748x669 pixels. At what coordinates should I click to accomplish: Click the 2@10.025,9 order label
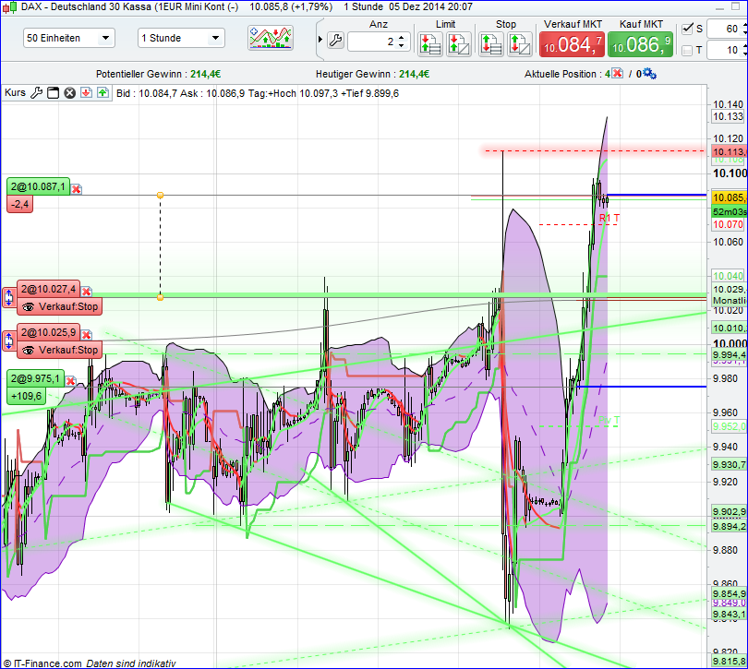[48, 332]
